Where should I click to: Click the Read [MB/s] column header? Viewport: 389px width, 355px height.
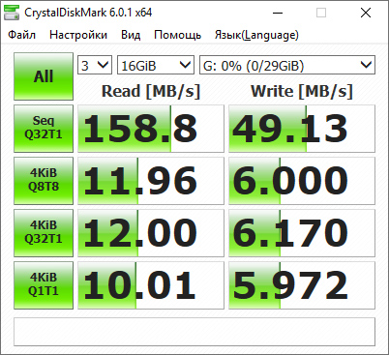[x=151, y=91]
